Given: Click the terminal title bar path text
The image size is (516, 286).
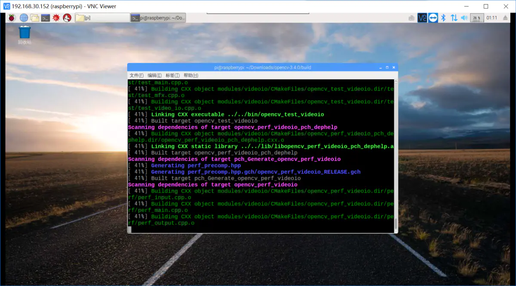Looking at the screenshot, I should (x=262, y=68).
